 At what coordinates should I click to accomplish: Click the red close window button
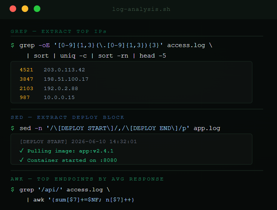pyautogui.click(x=13, y=9)
